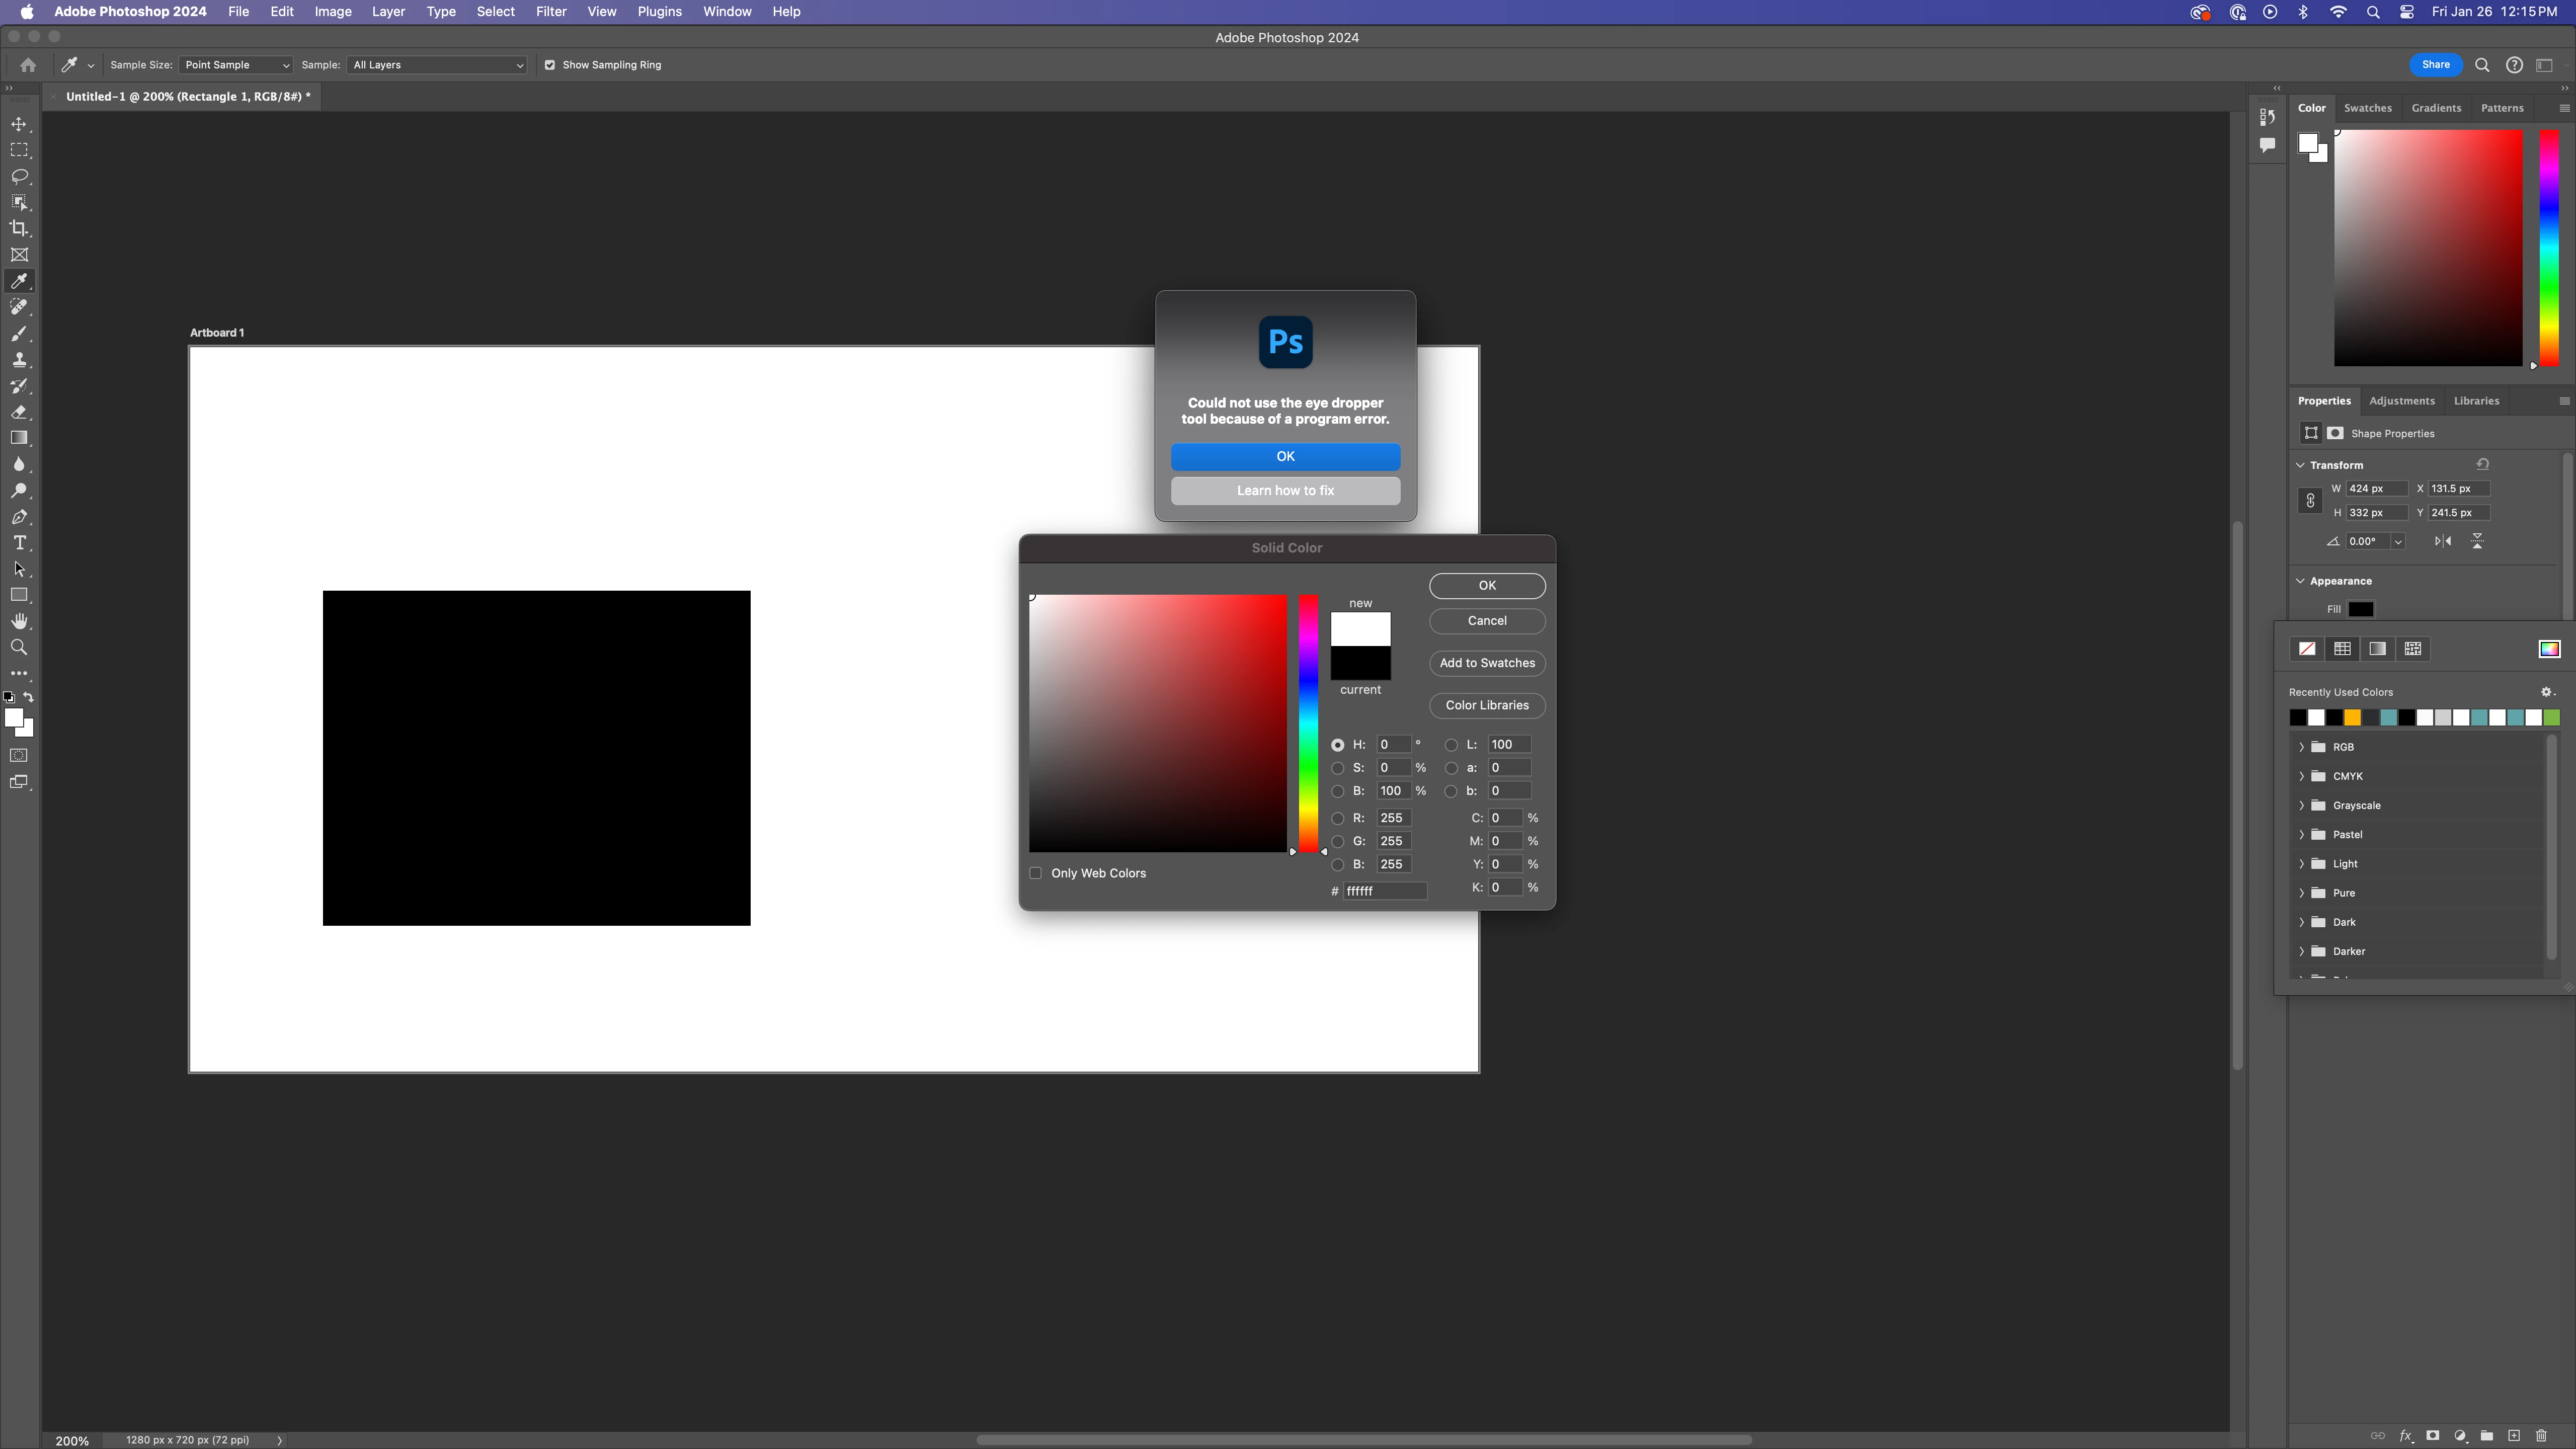Switch to the Swatches tab

click(x=2367, y=108)
